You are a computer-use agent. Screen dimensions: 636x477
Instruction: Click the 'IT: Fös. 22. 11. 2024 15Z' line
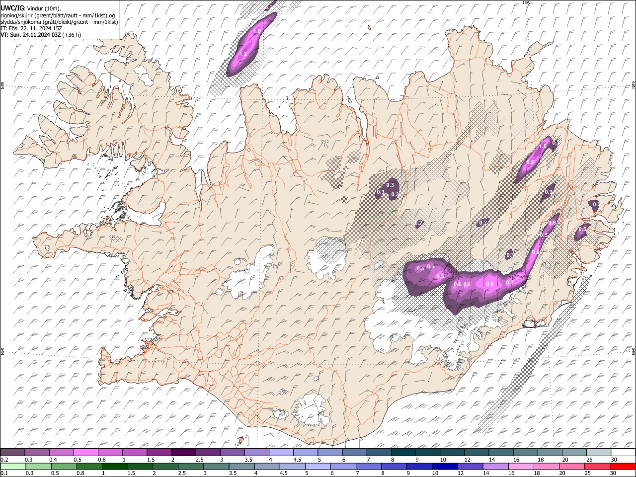pos(31,28)
